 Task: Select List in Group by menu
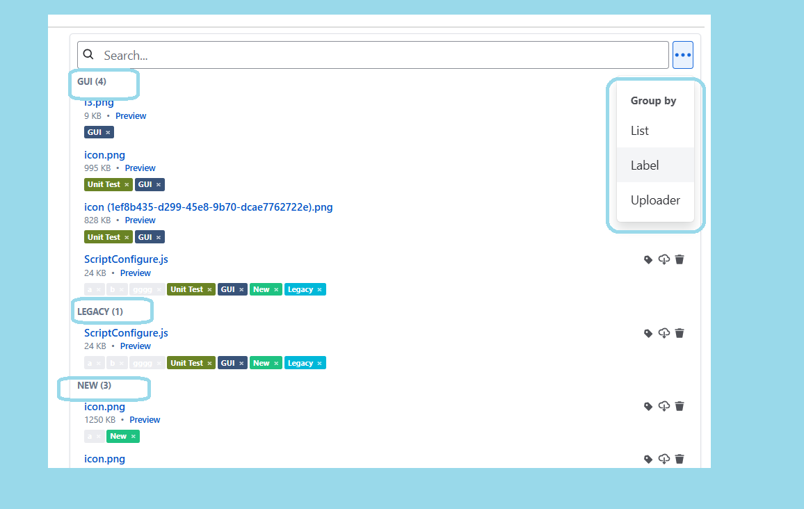[655, 131]
